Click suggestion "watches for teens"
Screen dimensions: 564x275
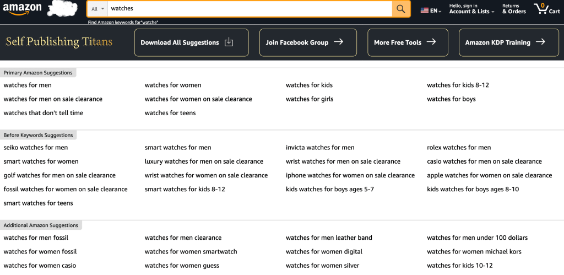[x=170, y=113]
